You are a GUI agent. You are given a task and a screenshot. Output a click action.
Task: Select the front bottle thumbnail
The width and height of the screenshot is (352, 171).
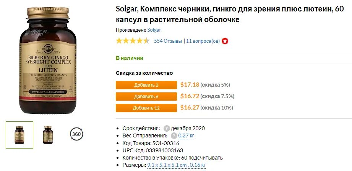(19, 135)
